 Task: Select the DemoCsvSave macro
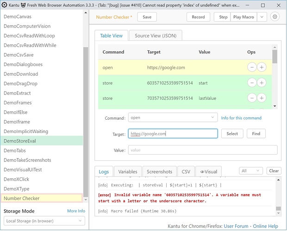tap(42, 55)
